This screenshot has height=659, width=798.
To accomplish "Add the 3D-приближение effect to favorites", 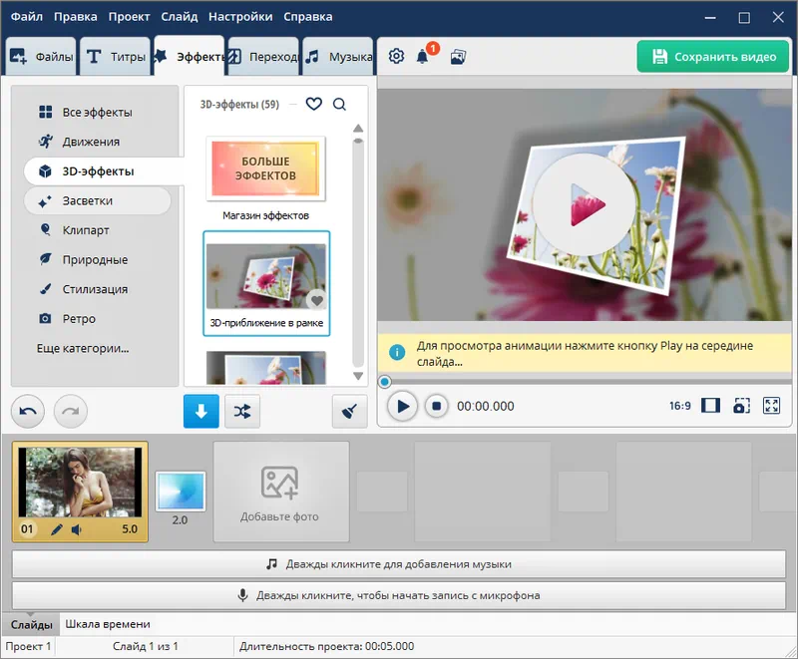I will 317,300.
